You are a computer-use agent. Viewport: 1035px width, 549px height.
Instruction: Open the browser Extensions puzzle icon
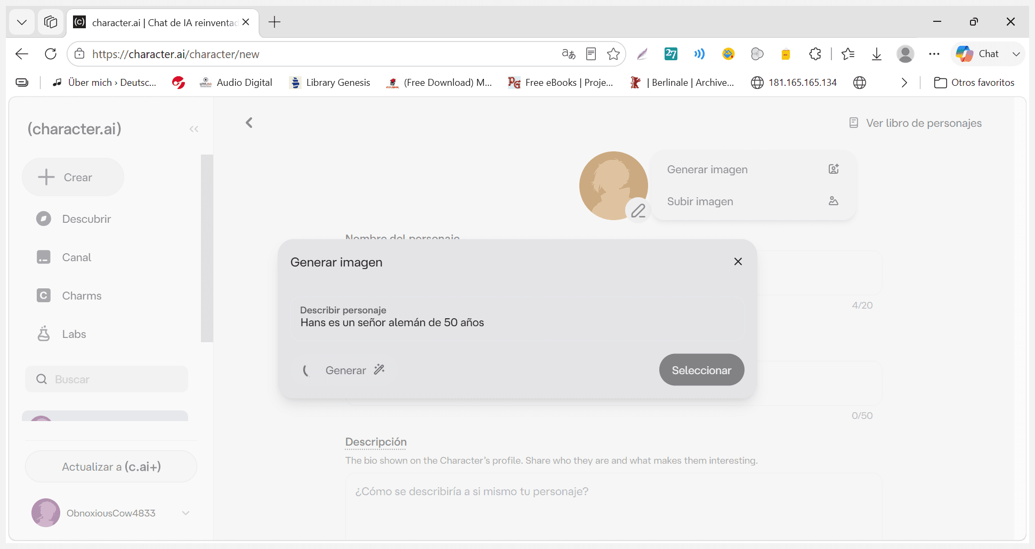click(815, 54)
